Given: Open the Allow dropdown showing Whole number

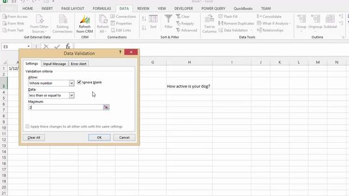Looking at the screenshot, I should [71, 83].
